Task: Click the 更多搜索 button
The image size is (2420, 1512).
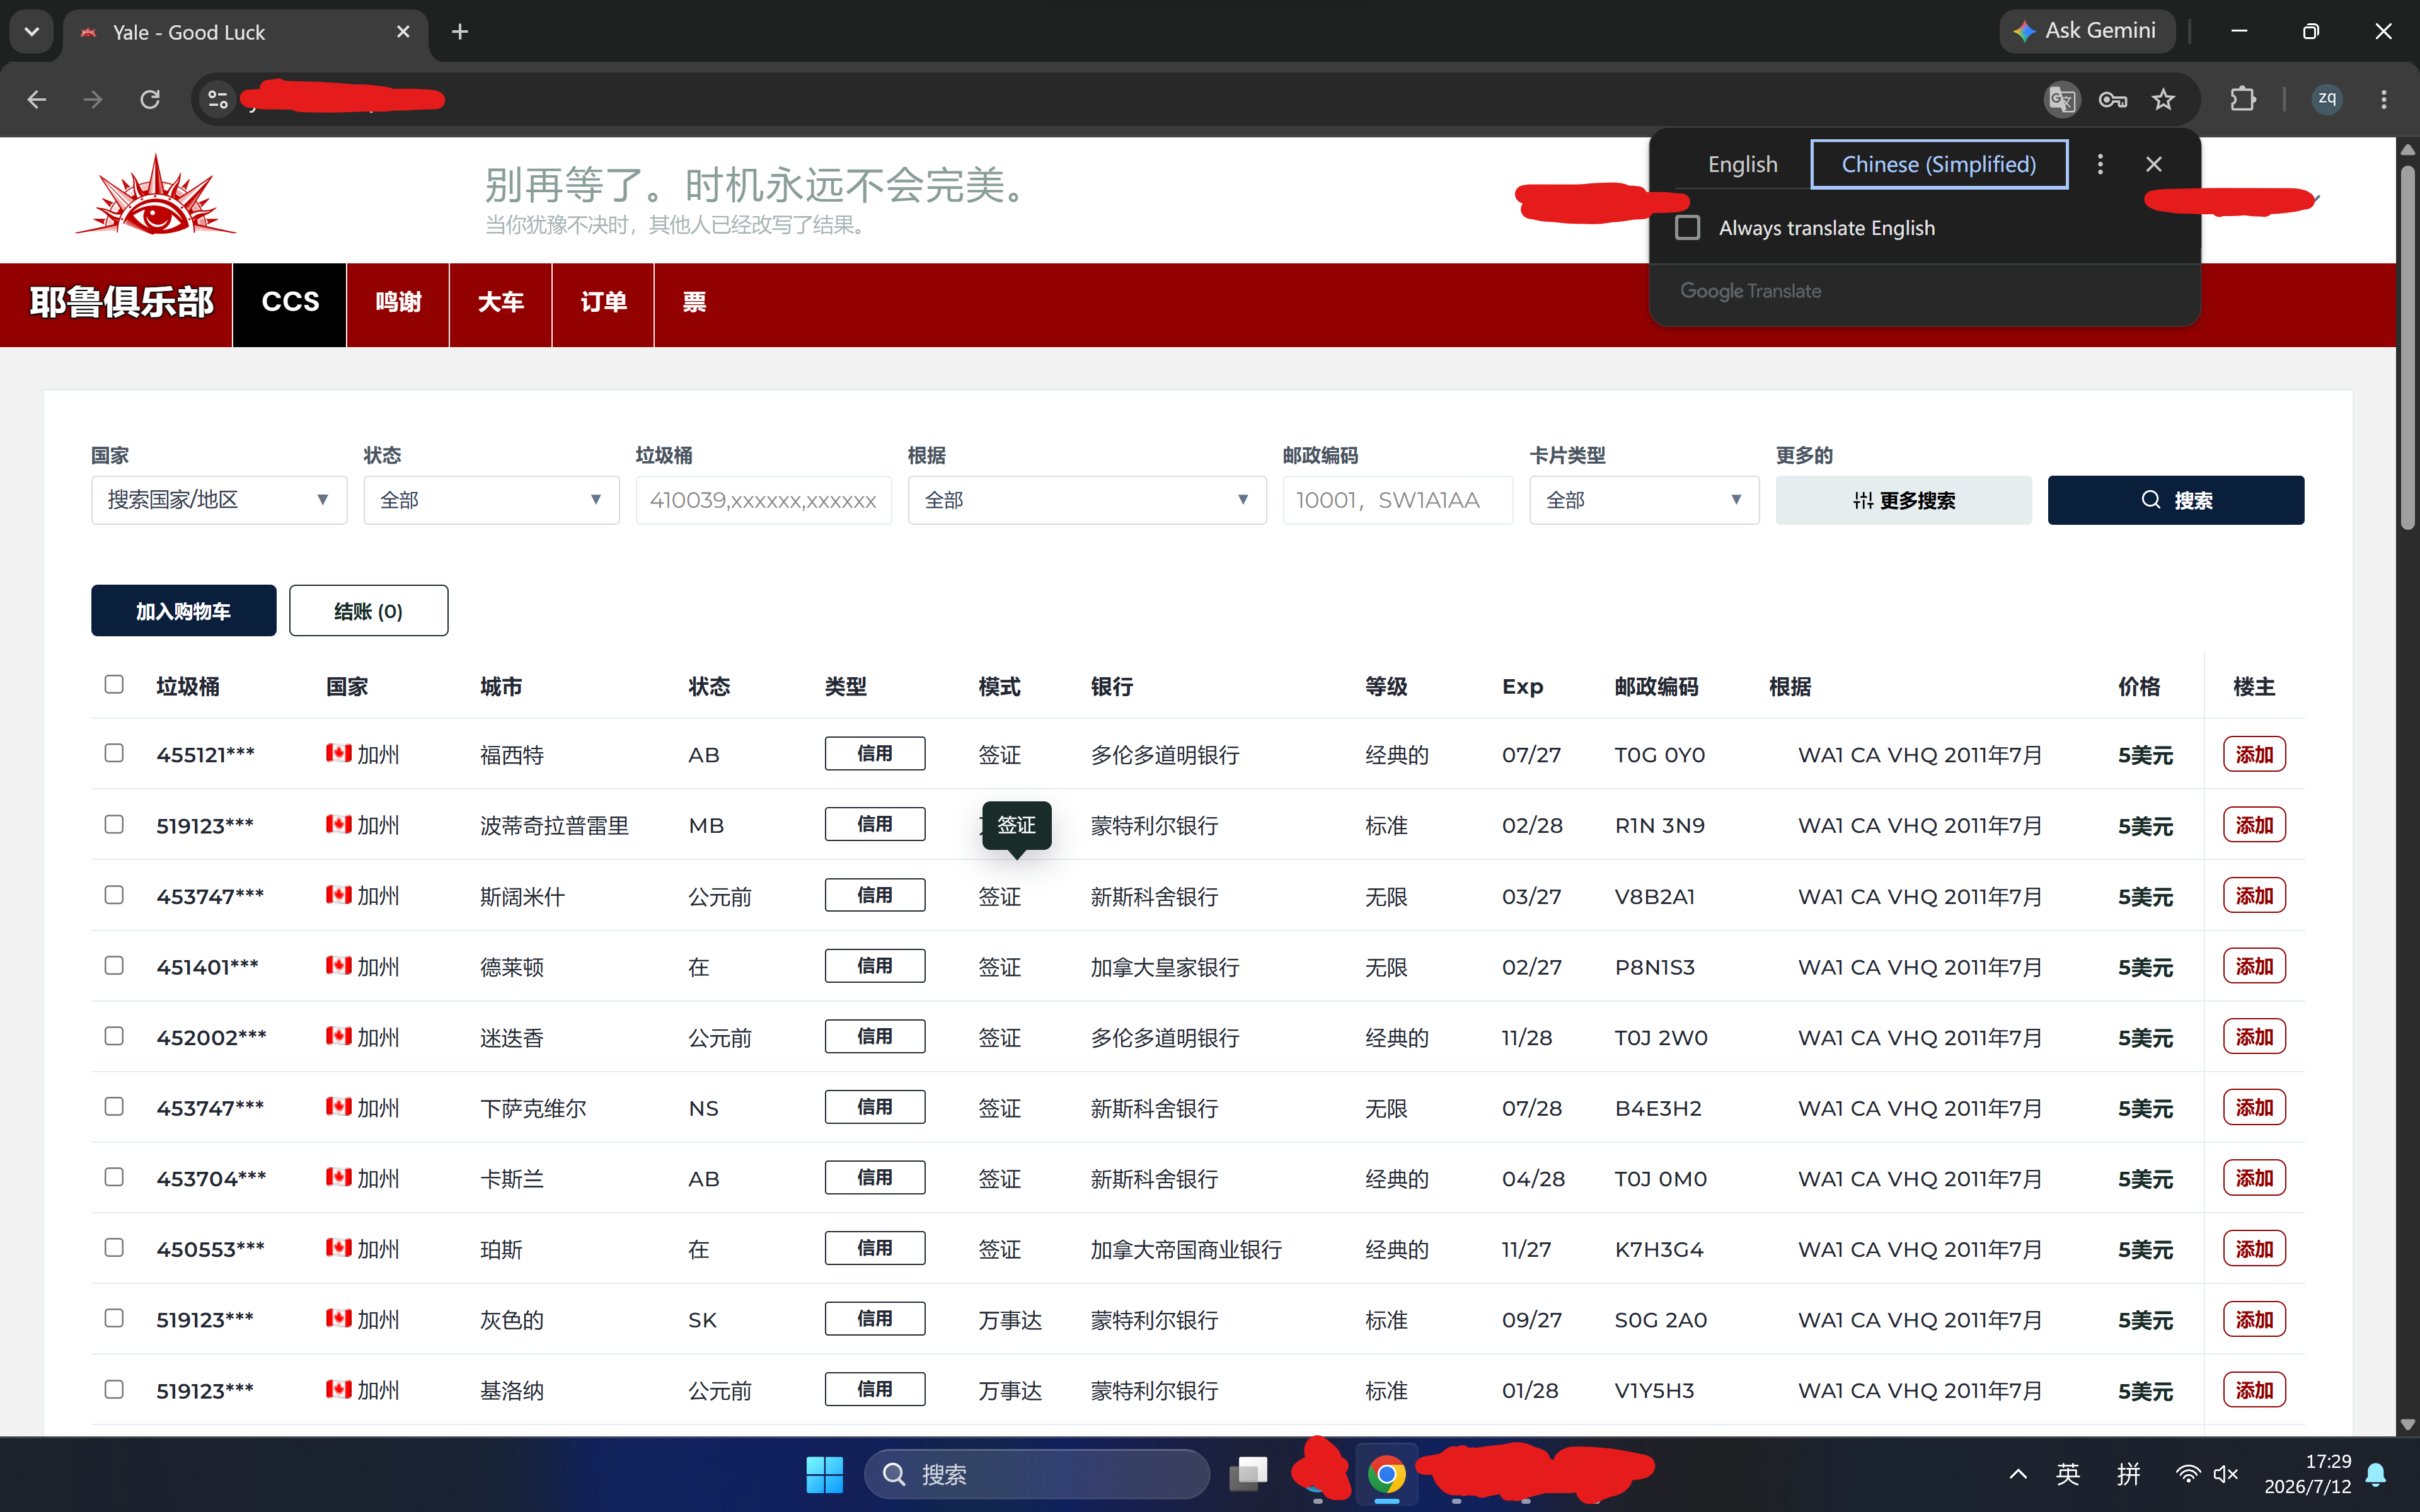Action: pos(1903,500)
